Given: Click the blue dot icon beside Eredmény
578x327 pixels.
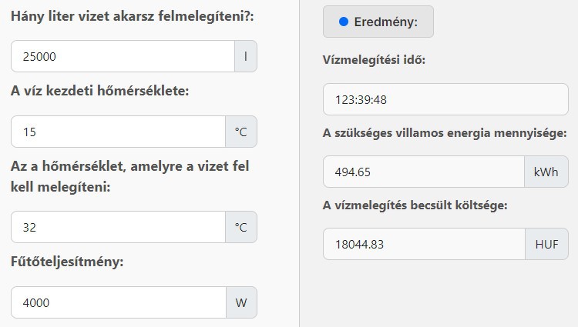Looking at the screenshot, I should point(344,22).
